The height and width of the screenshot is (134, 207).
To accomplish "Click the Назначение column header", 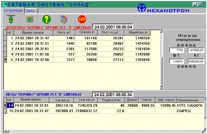I will coord(190,100).
